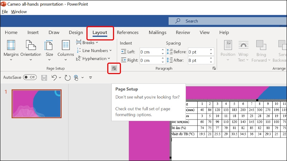Toggle the AutoSave switch
The image size is (287, 161).
(x=30, y=77)
